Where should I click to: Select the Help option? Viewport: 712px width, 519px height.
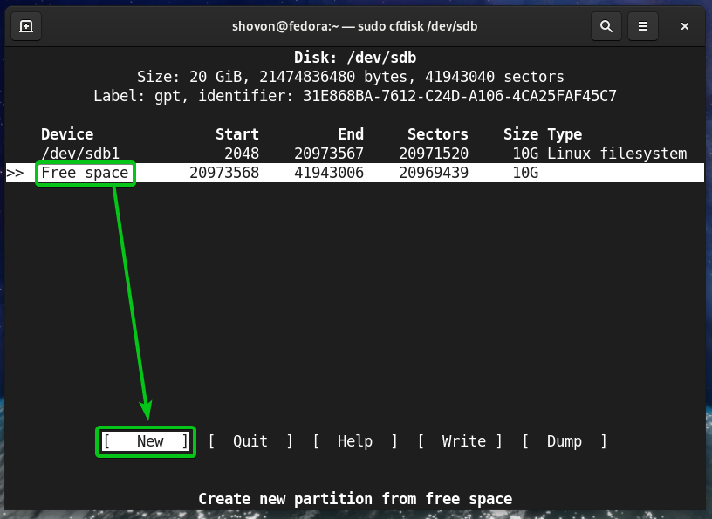[355, 441]
